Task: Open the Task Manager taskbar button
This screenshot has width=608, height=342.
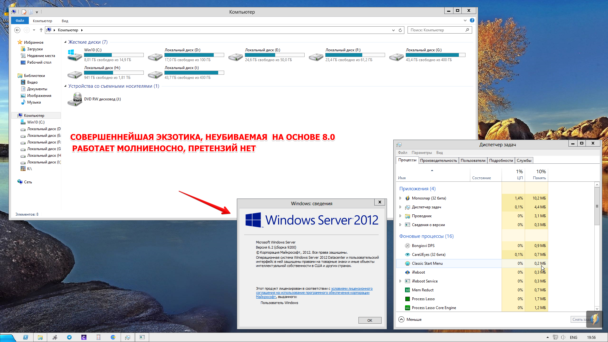Action: click(128, 337)
